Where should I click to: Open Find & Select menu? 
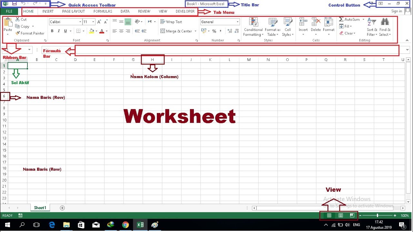(x=385, y=27)
